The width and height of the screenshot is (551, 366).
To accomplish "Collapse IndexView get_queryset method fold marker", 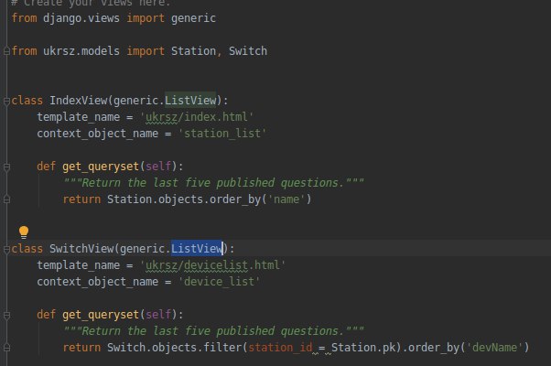I will (6, 167).
